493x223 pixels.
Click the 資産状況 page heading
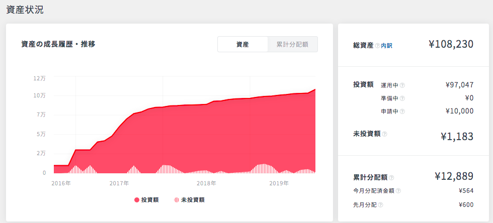coord(25,10)
